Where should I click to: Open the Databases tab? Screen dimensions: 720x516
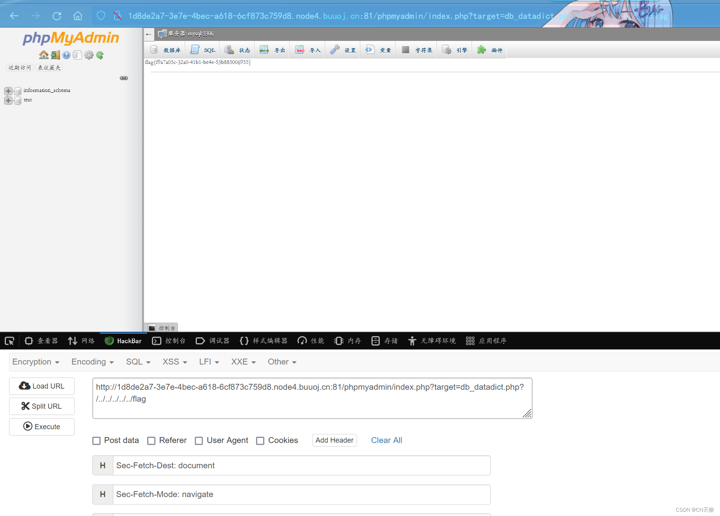tap(166, 50)
